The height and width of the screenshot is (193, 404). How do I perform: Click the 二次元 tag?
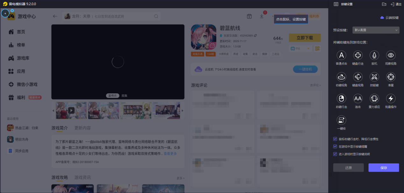(276, 54)
